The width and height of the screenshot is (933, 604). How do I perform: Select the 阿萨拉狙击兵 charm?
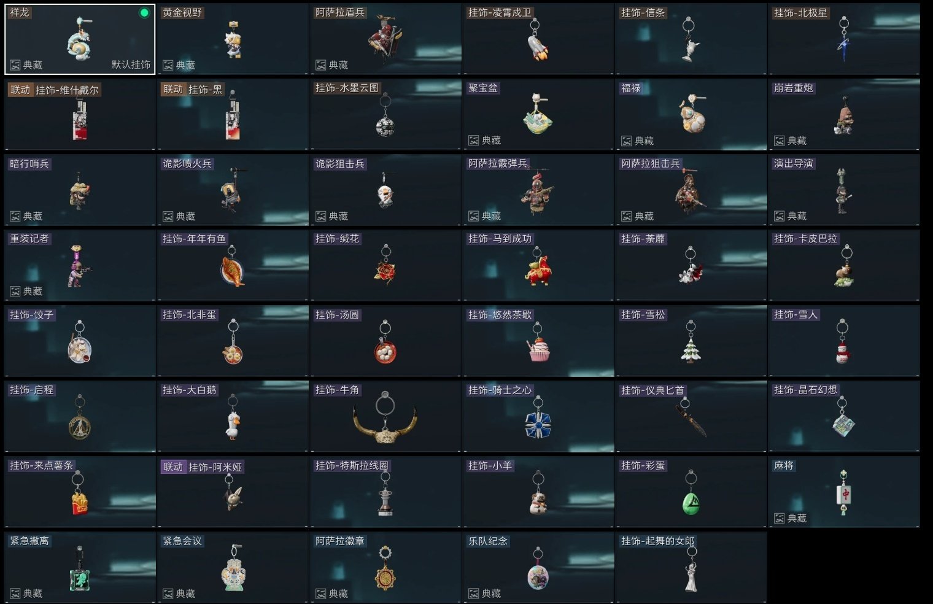tap(691, 190)
